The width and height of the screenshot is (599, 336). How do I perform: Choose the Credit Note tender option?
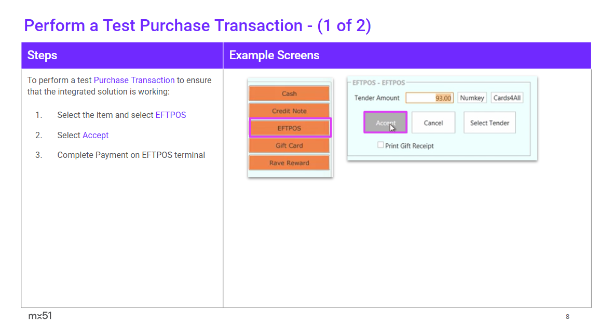coord(289,111)
